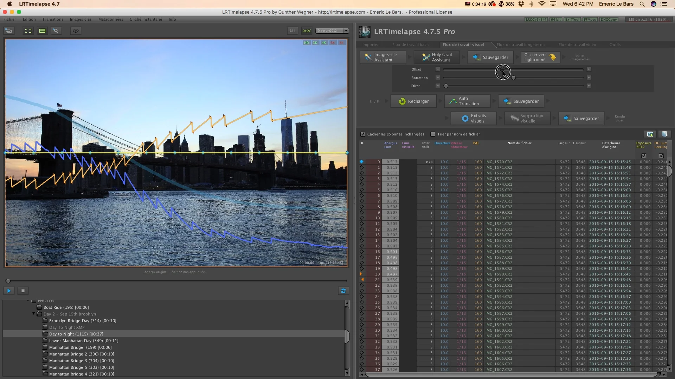The height and width of the screenshot is (379, 675).
Task: Stop the preview playback
Action: (x=23, y=291)
